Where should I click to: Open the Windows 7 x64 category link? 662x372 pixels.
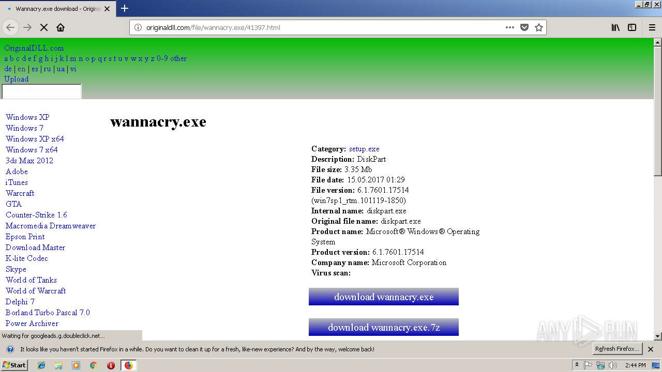(32, 150)
